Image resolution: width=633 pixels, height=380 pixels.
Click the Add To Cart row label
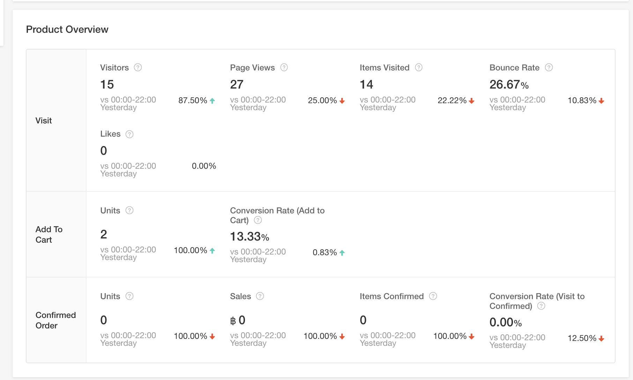tap(49, 235)
